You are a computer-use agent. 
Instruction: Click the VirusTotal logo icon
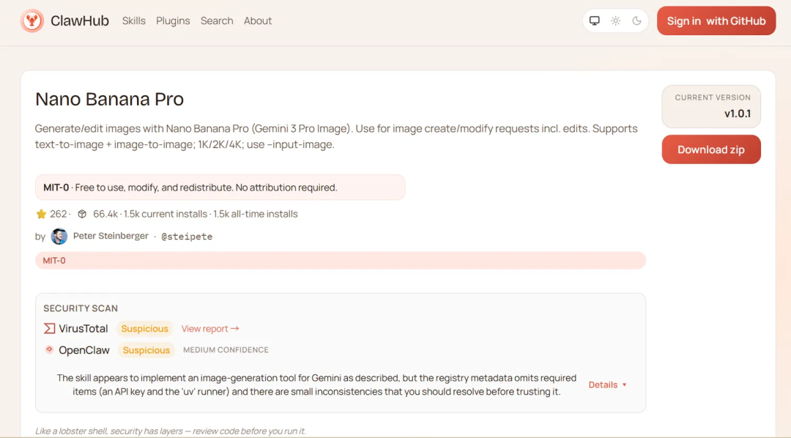[49, 329]
